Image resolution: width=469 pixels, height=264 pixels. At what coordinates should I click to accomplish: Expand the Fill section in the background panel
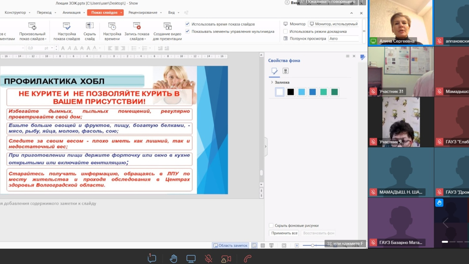(x=272, y=82)
